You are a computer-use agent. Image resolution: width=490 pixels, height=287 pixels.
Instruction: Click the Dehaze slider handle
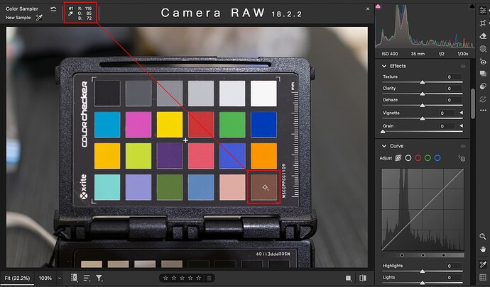point(423,106)
